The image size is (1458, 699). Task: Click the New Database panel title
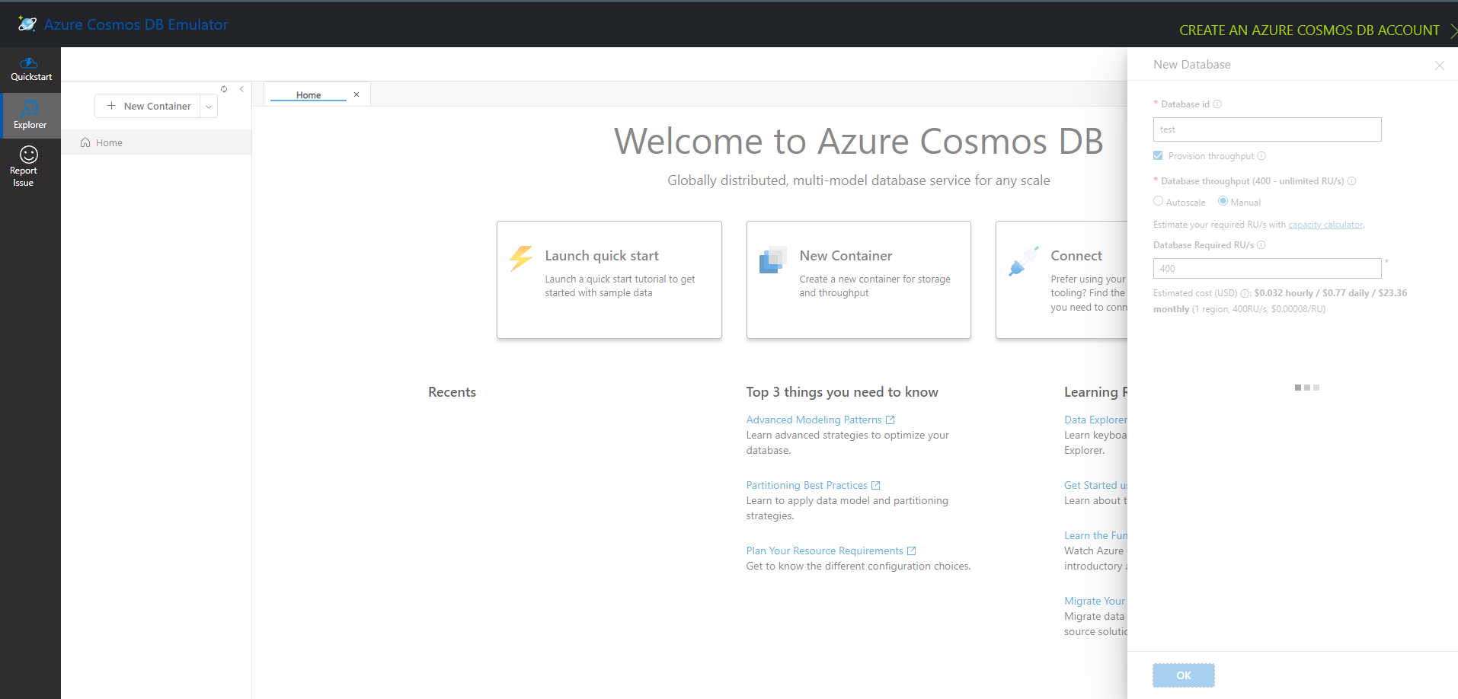point(1191,65)
